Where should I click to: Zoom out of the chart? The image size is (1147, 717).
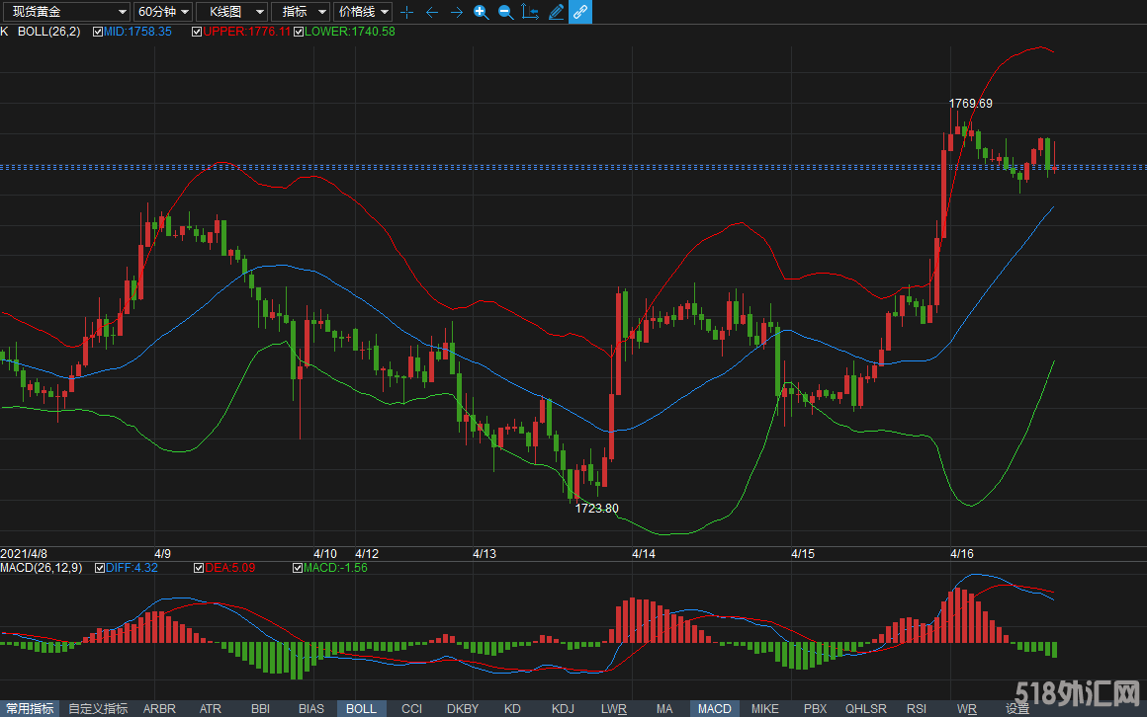[x=505, y=12]
